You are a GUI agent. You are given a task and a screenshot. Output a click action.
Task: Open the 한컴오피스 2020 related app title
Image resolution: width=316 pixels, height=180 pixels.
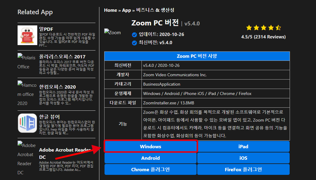coord(58,87)
